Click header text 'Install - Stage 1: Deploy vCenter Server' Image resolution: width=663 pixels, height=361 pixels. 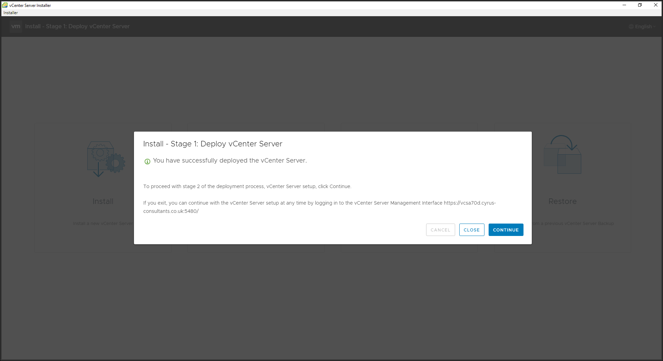click(77, 26)
